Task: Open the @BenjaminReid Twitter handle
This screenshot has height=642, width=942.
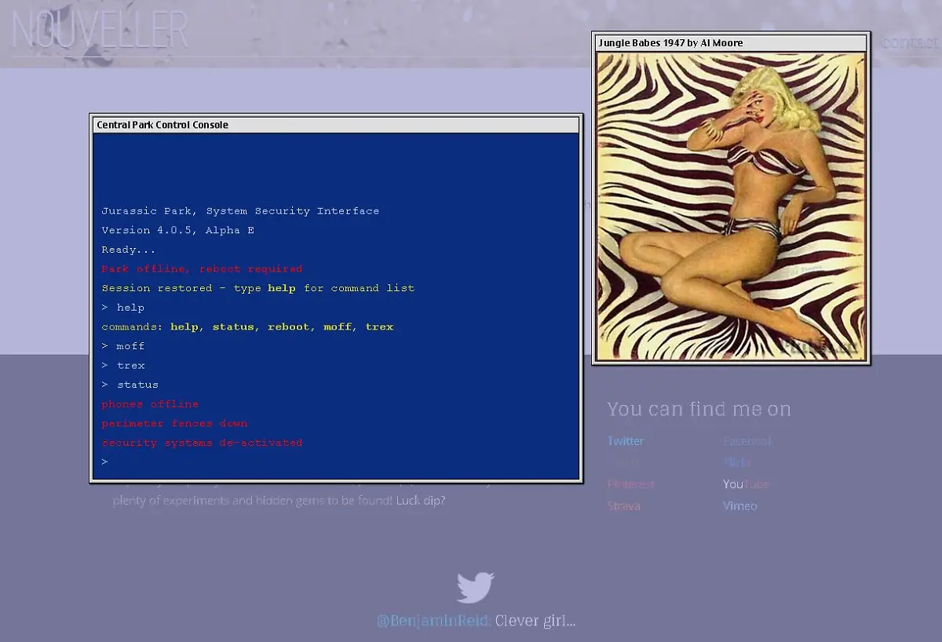Action: [433, 621]
